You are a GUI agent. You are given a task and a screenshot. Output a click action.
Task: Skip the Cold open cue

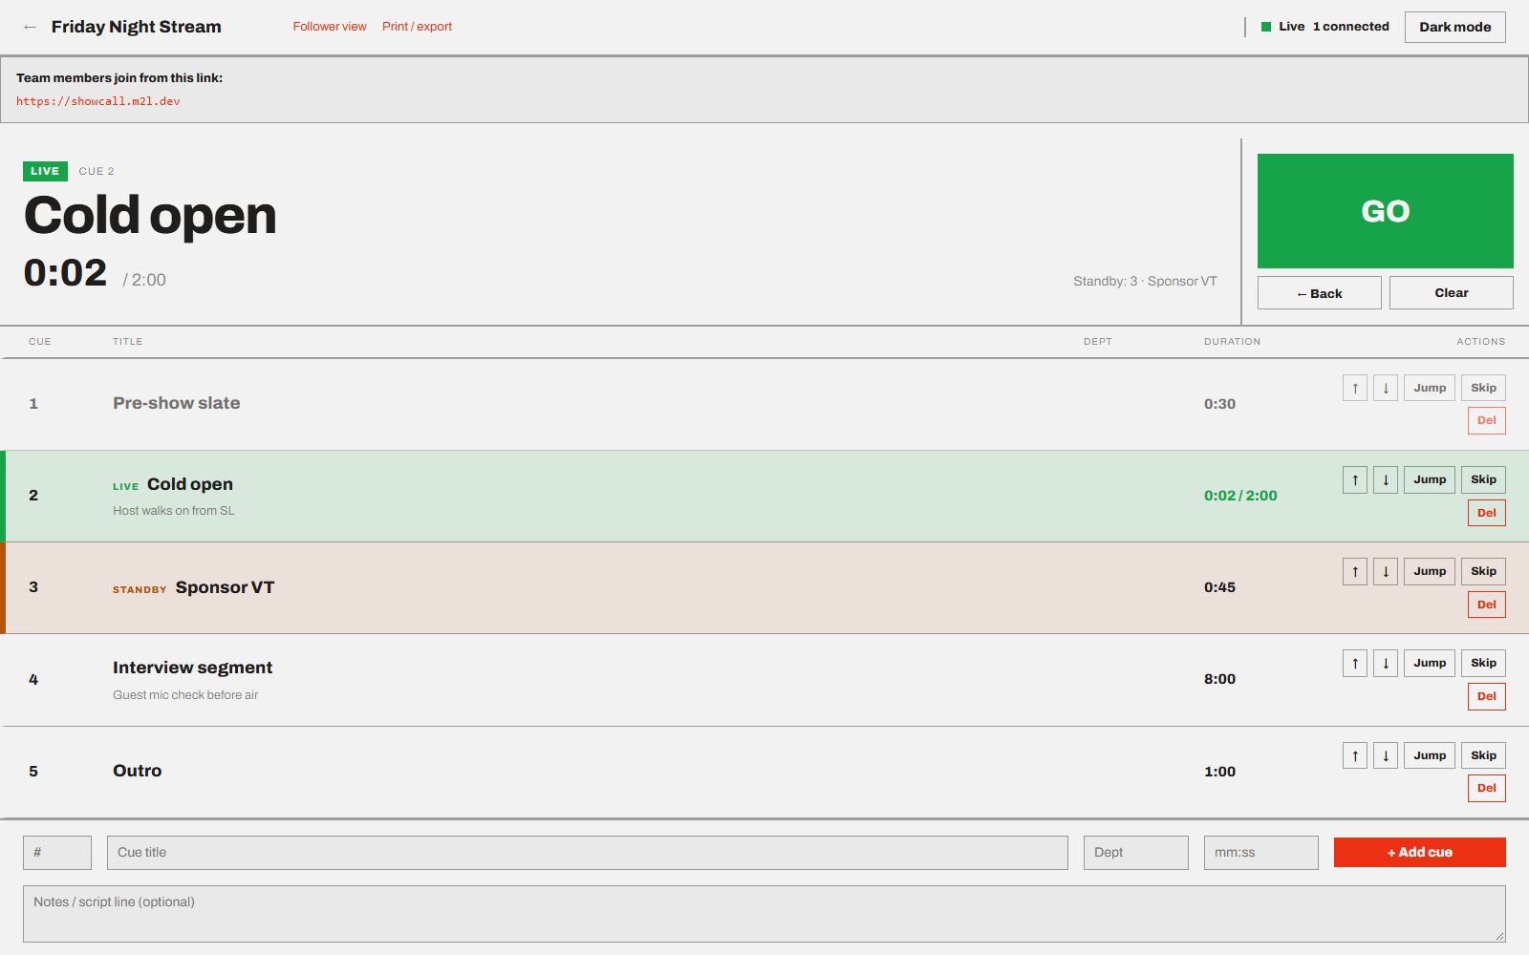click(1483, 479)
